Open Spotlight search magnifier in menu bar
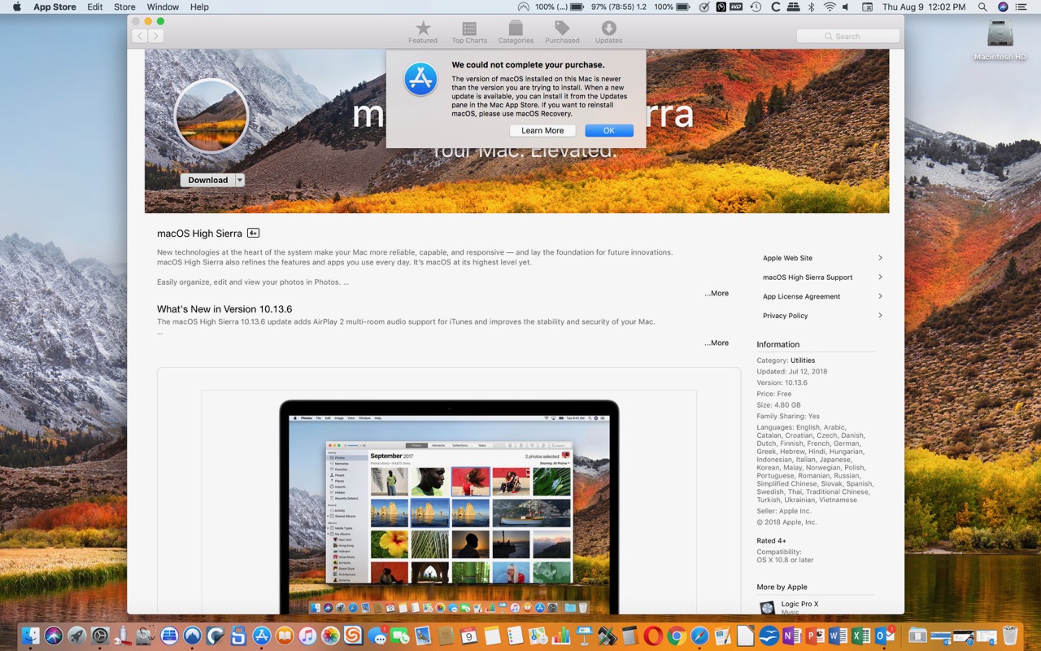The image size is (1041, 651). pos(982,7)
